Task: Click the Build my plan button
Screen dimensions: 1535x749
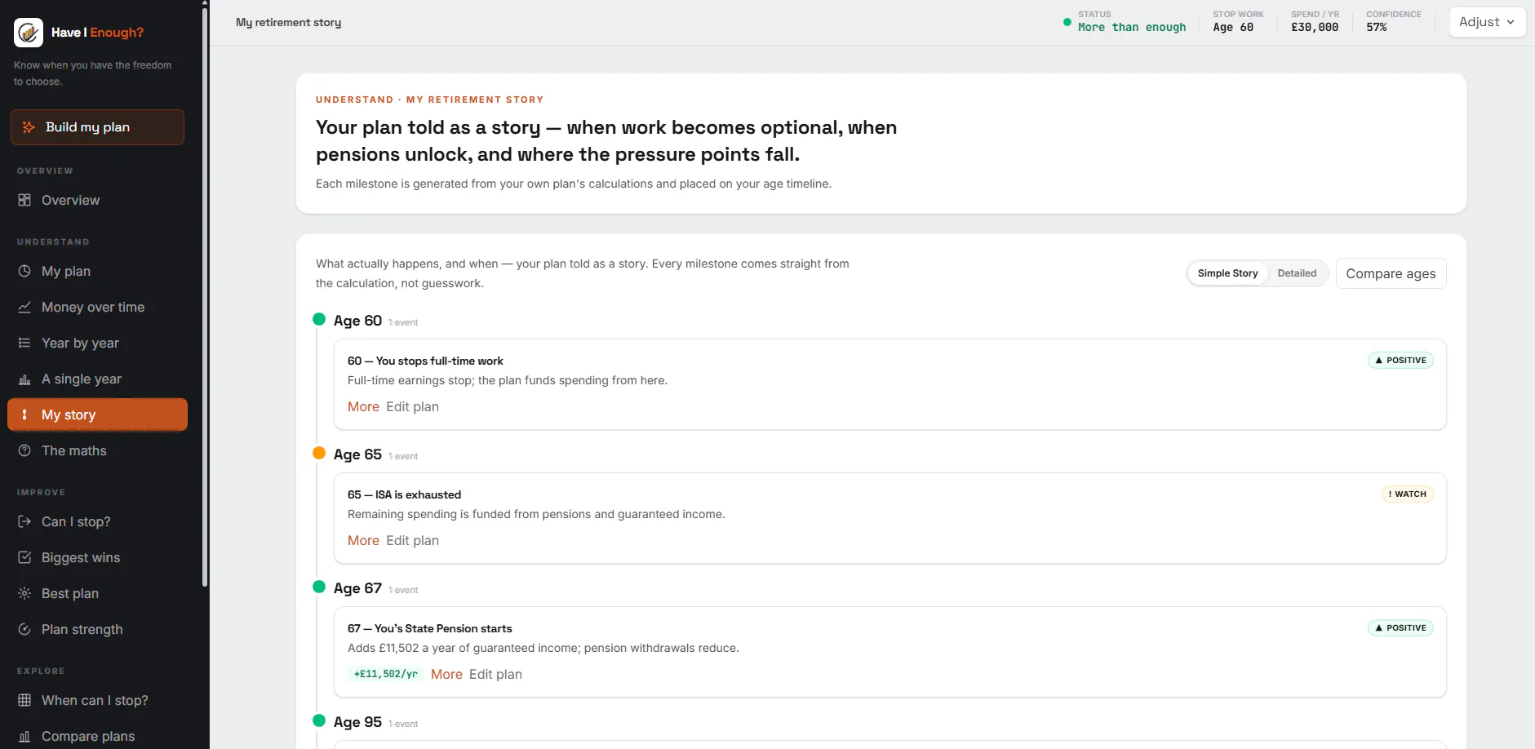Action: pos(97,127)
